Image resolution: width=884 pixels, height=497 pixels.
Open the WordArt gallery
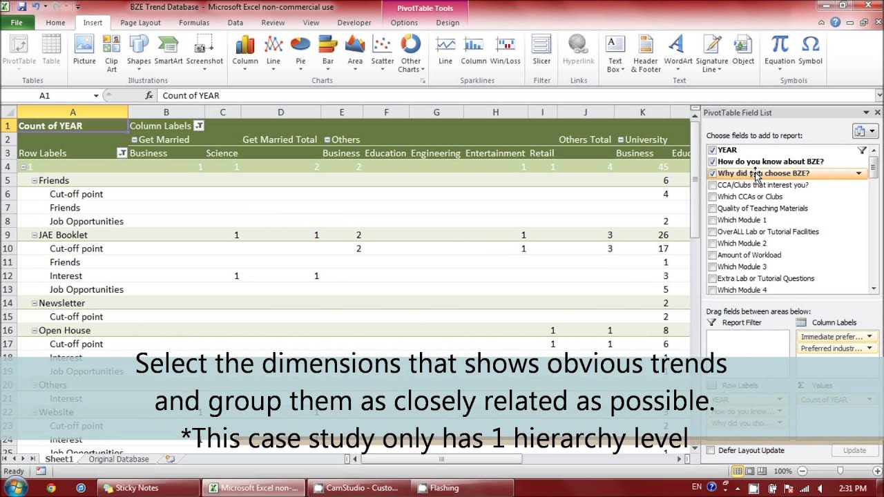click(x=678, y=52)
